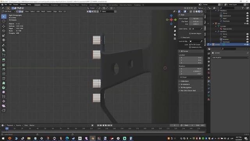Open the XYZ Euler rotation mode dropdown
This screenshot has height=141, width=250.
click(x=191, y=78)
